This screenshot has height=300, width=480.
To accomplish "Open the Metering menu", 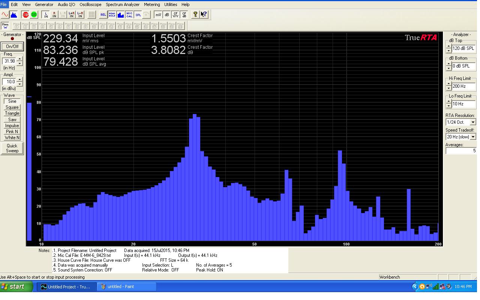I will pos(152,4).
